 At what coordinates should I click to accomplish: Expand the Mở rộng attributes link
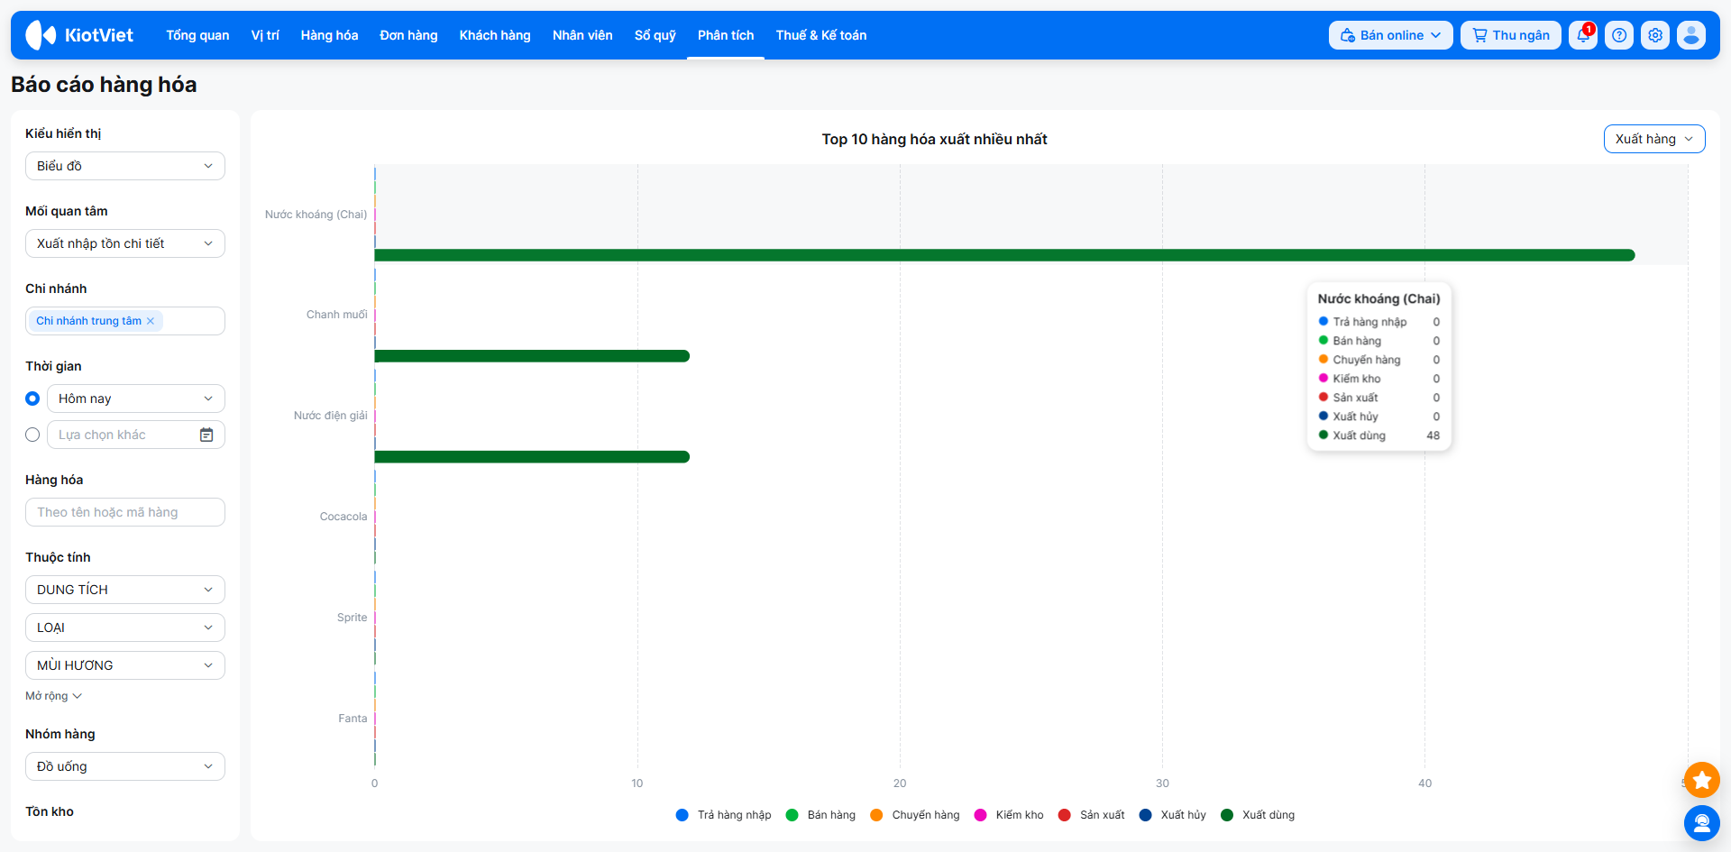click(53, 696)
